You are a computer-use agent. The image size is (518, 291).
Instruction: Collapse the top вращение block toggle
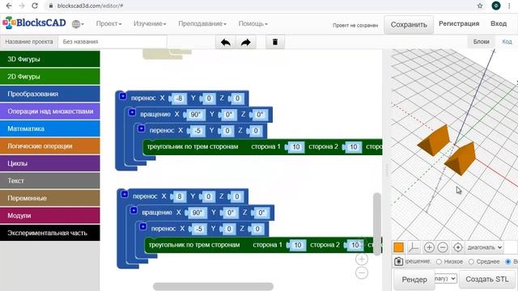tap(132, 112)
